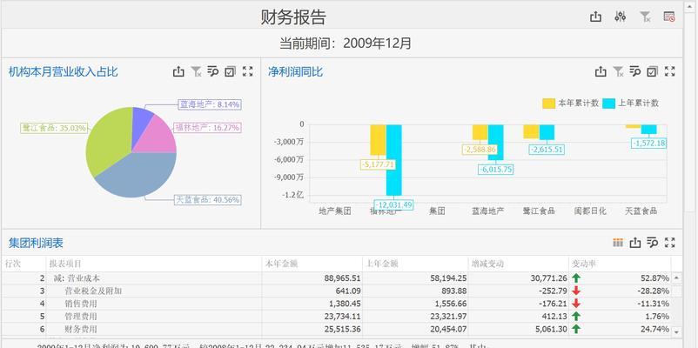Select the 减: 营业成本 row name
The height and width of the screenshot is (348, 698).
[x=77, y=278]
